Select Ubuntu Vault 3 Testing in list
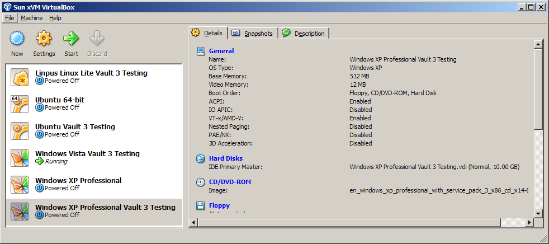 (75, 127)
